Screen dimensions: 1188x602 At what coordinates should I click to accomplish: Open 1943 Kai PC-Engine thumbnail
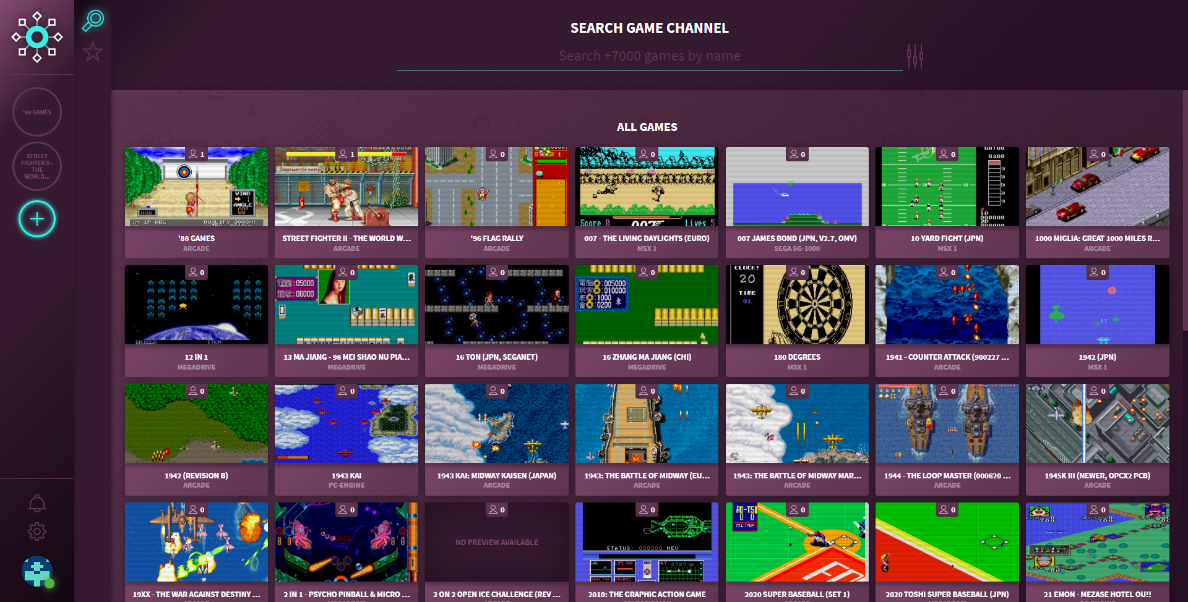346,423
